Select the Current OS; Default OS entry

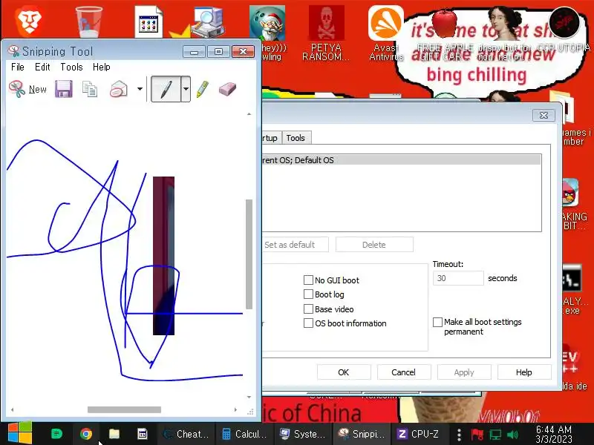point(402,160)
